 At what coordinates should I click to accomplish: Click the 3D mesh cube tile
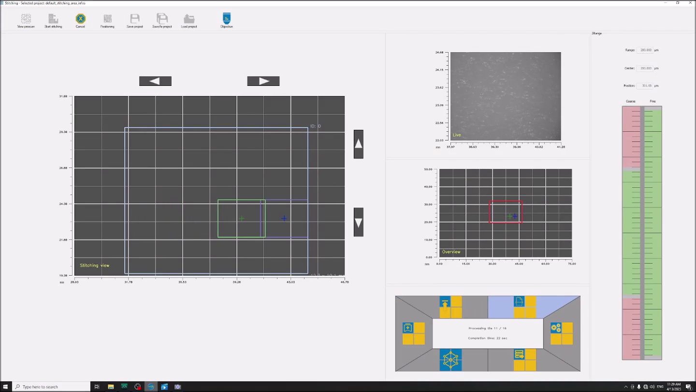pyautogui.click(x=450, y=360)
